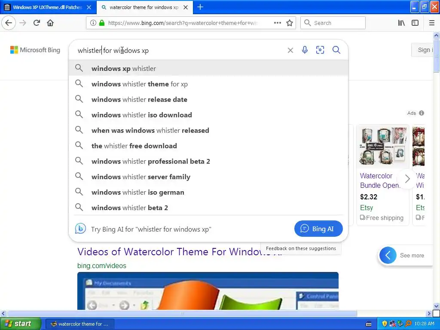
Task: Clear the Bing search box text
Action: click(x=290, y=50)
